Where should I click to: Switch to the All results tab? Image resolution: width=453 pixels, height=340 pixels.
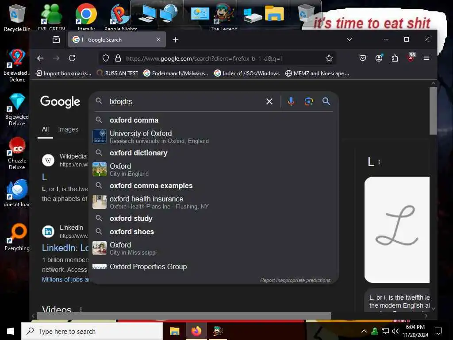46,129
